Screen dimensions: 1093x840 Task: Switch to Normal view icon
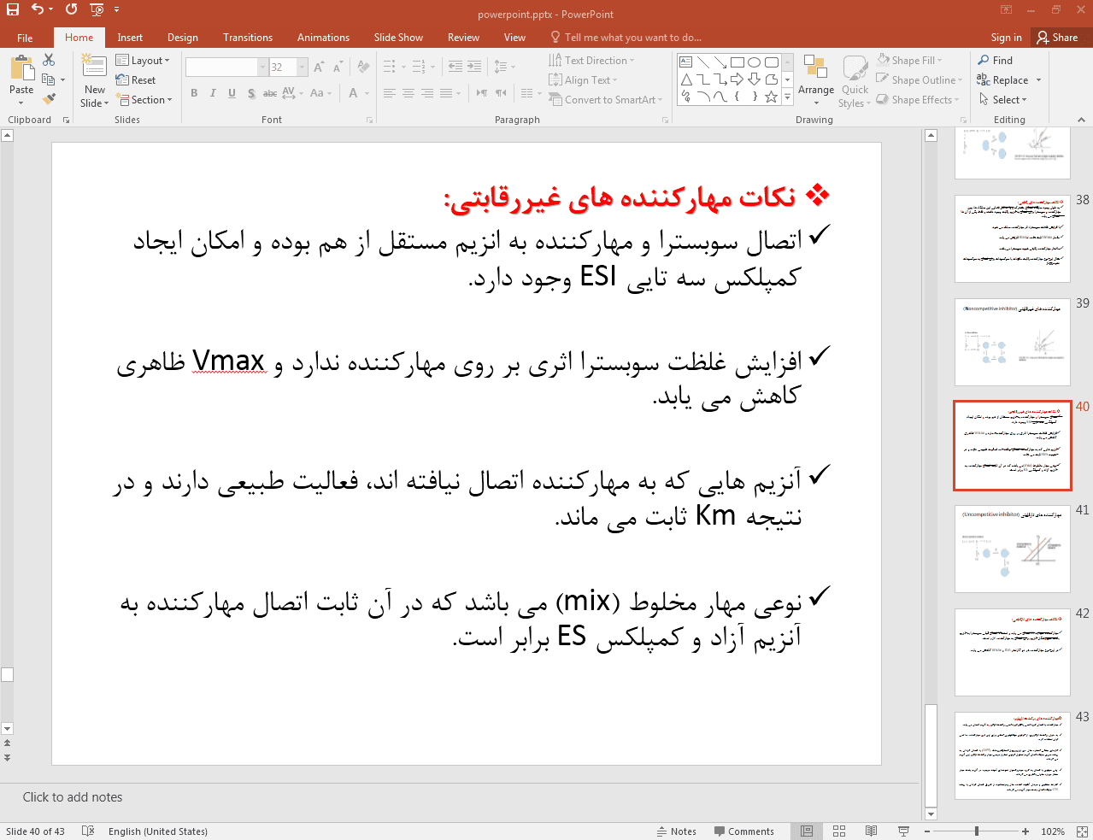pos(807,831)
